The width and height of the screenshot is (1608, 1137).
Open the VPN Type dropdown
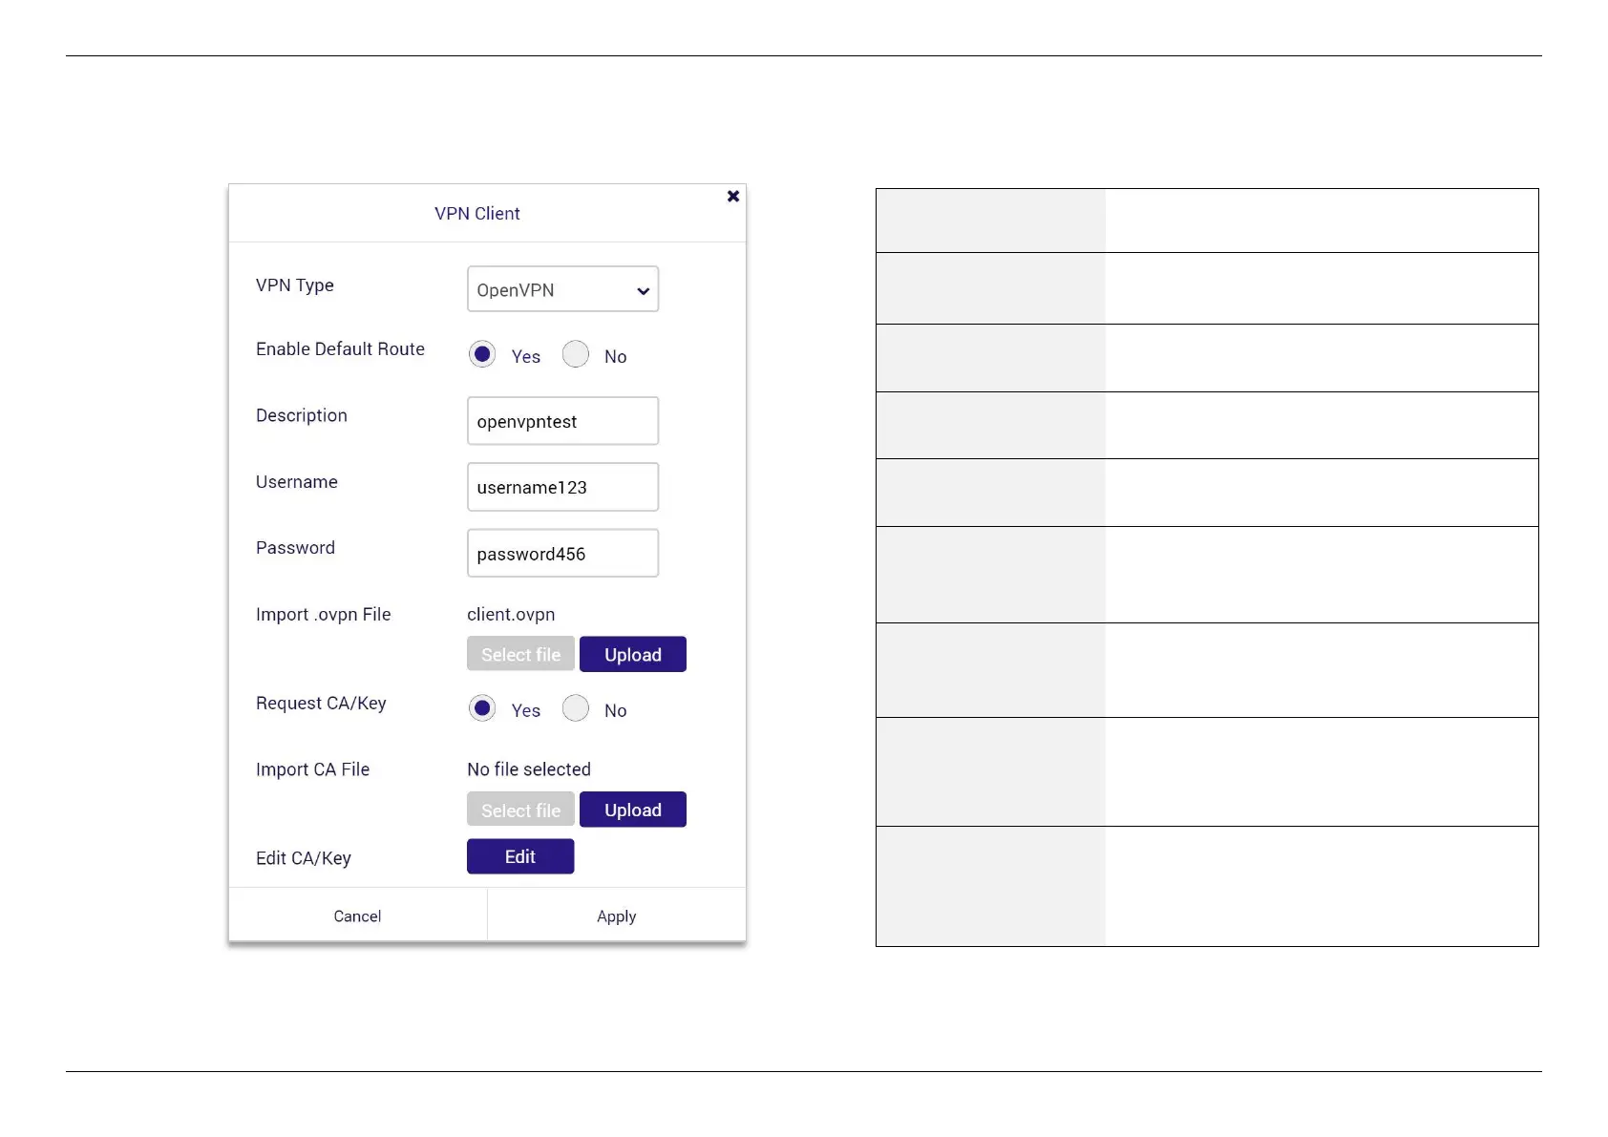562,289
